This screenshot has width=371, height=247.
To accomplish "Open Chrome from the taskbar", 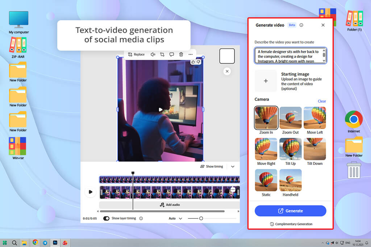I will point(35,242).
